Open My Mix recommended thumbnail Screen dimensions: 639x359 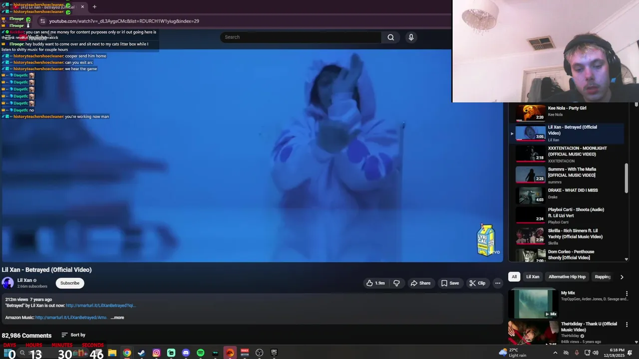coord(533,304)
